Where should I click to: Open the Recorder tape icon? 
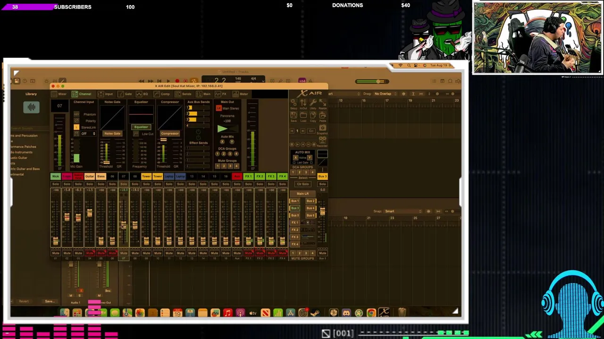tap(323, 141)
